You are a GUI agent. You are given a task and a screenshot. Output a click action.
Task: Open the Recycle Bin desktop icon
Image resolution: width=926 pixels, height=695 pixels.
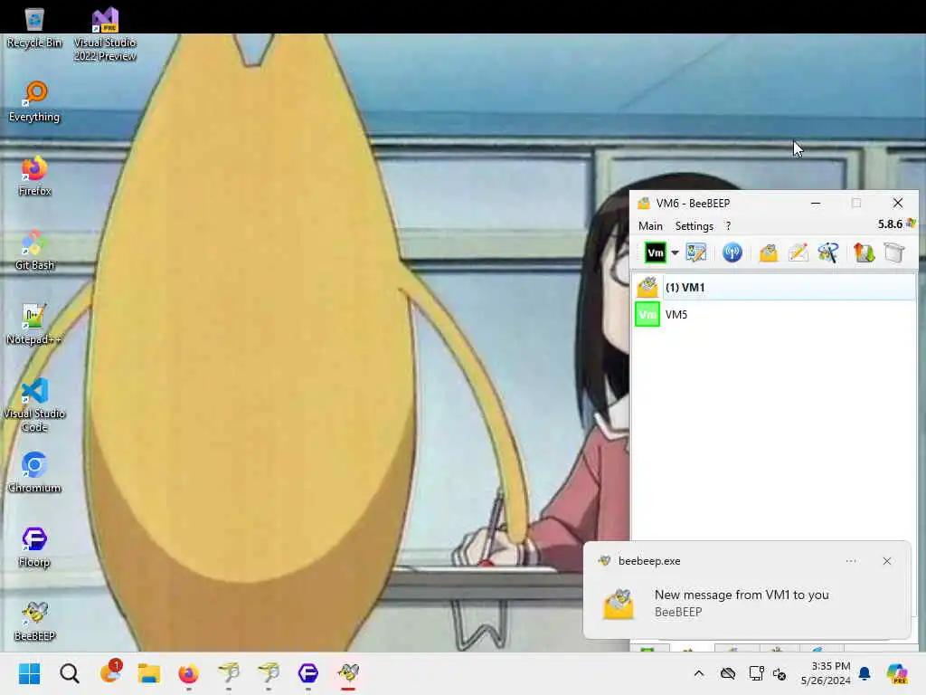pos(34,28)
